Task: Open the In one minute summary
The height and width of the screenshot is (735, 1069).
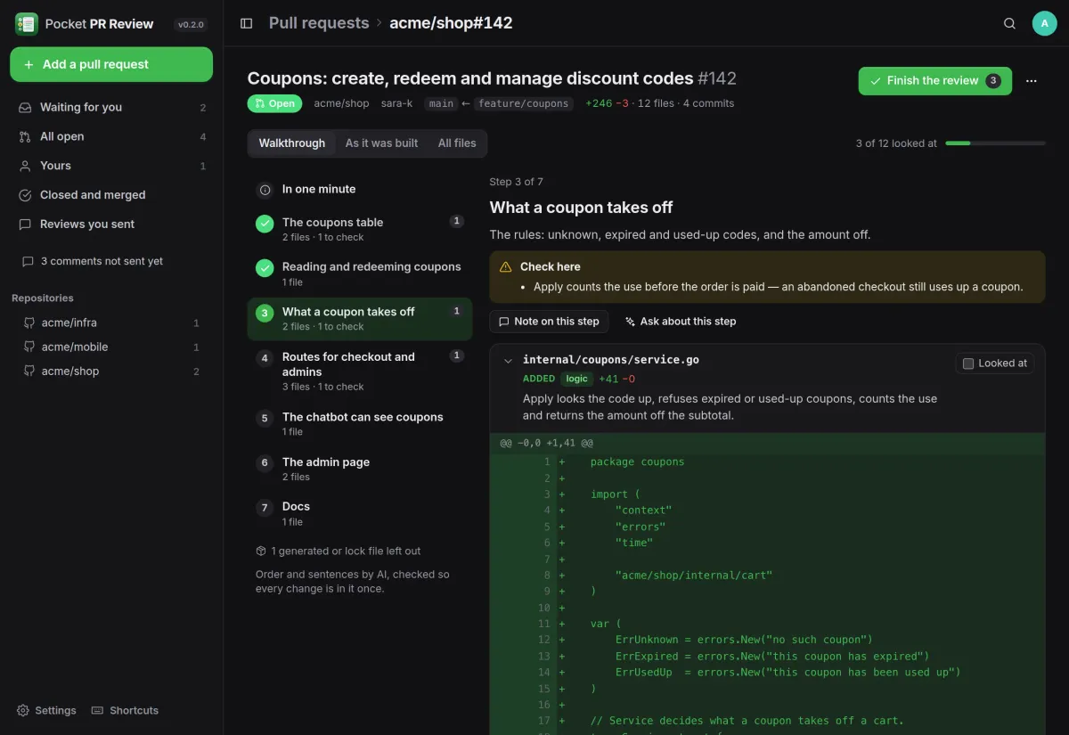Action: coord(360,190)
